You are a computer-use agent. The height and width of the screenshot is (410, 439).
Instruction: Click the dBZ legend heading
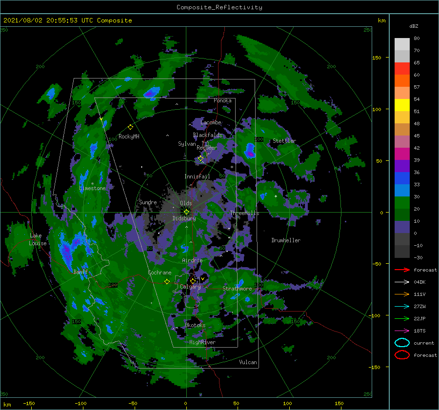coord(414,26)
